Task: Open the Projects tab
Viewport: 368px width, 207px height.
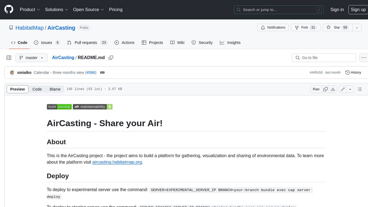Action: [x=152, y=43]
